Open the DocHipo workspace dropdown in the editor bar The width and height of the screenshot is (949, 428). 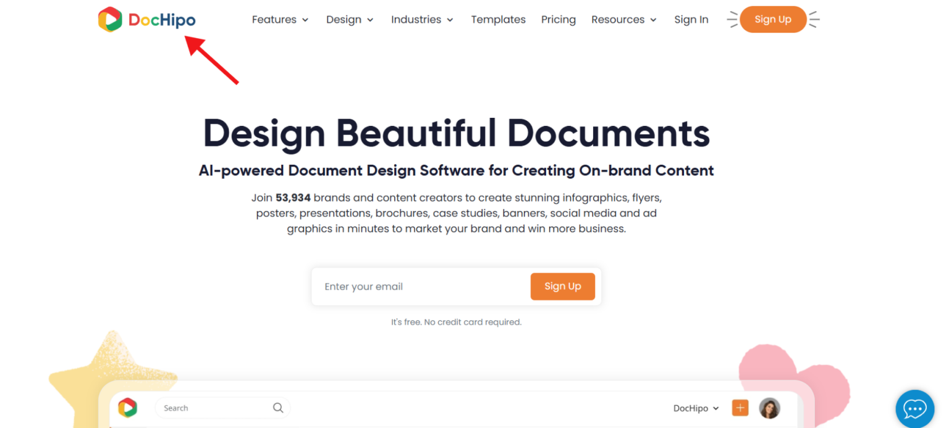tap(696, 408)
